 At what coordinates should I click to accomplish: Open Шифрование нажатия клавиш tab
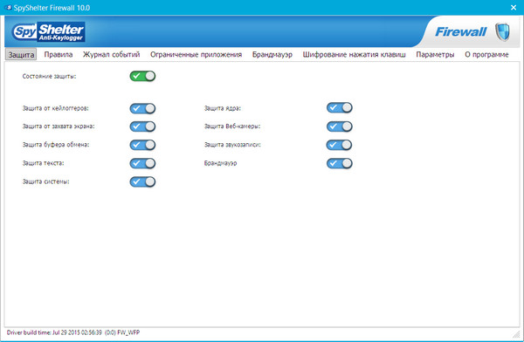click(354, 54)
